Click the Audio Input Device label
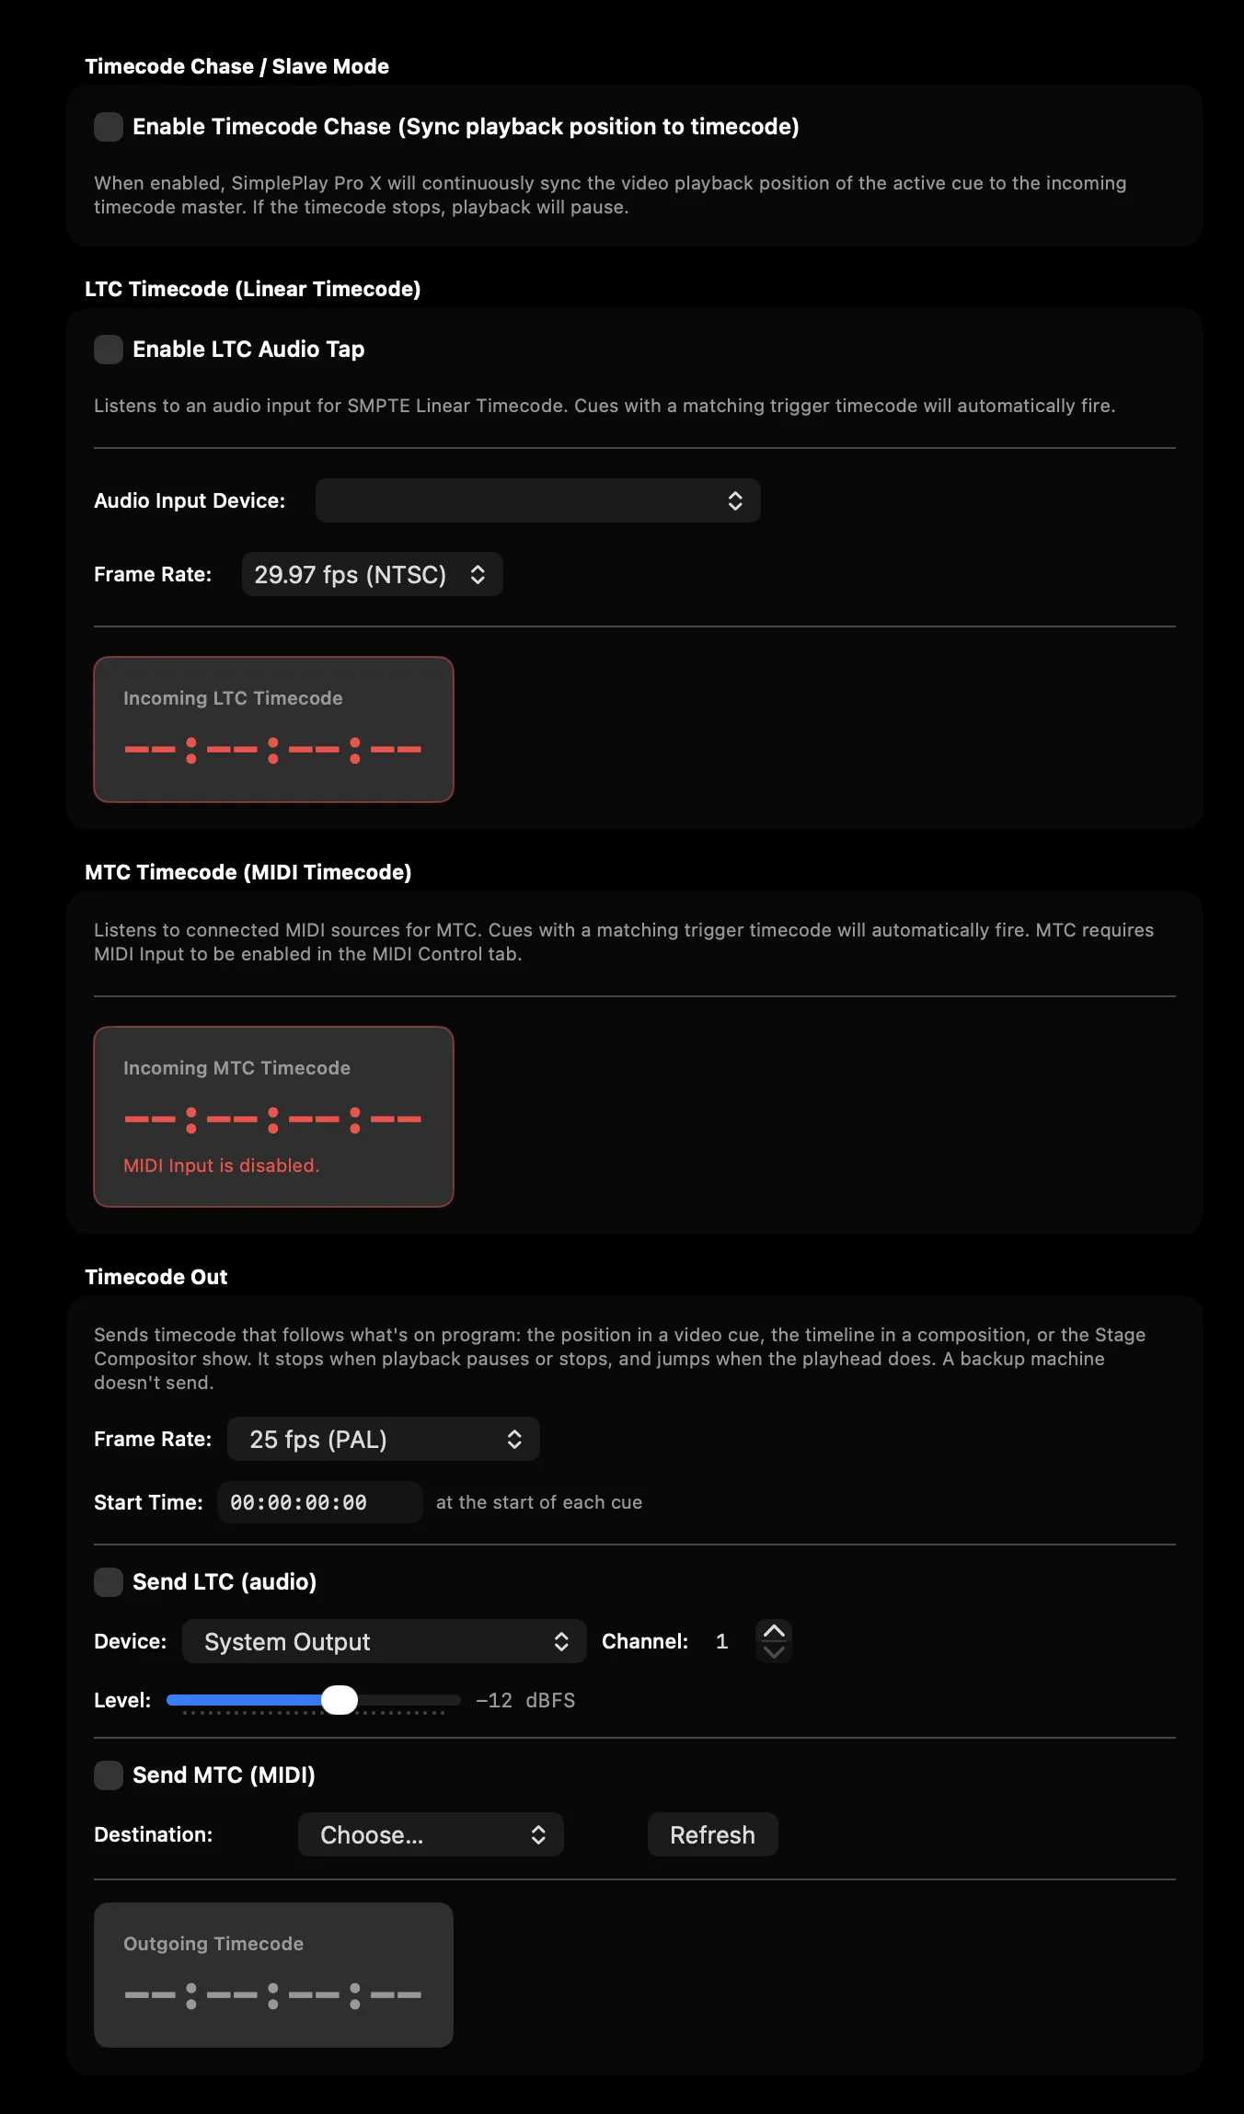 [190, 500]
